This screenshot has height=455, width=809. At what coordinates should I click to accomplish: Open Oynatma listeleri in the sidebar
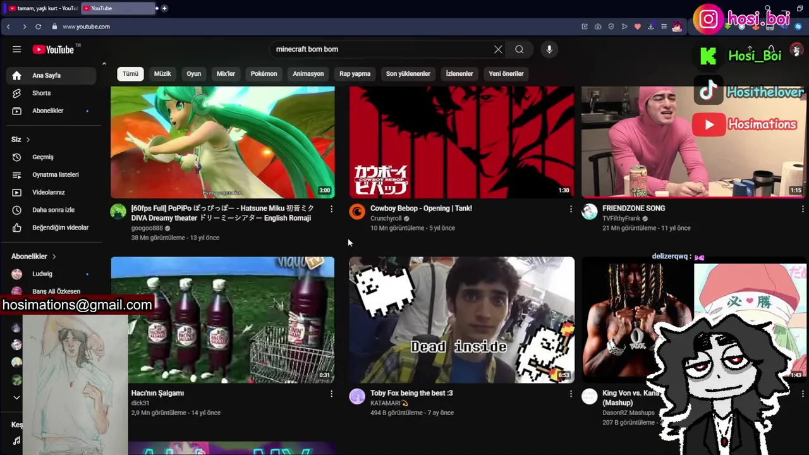[51, 174]
